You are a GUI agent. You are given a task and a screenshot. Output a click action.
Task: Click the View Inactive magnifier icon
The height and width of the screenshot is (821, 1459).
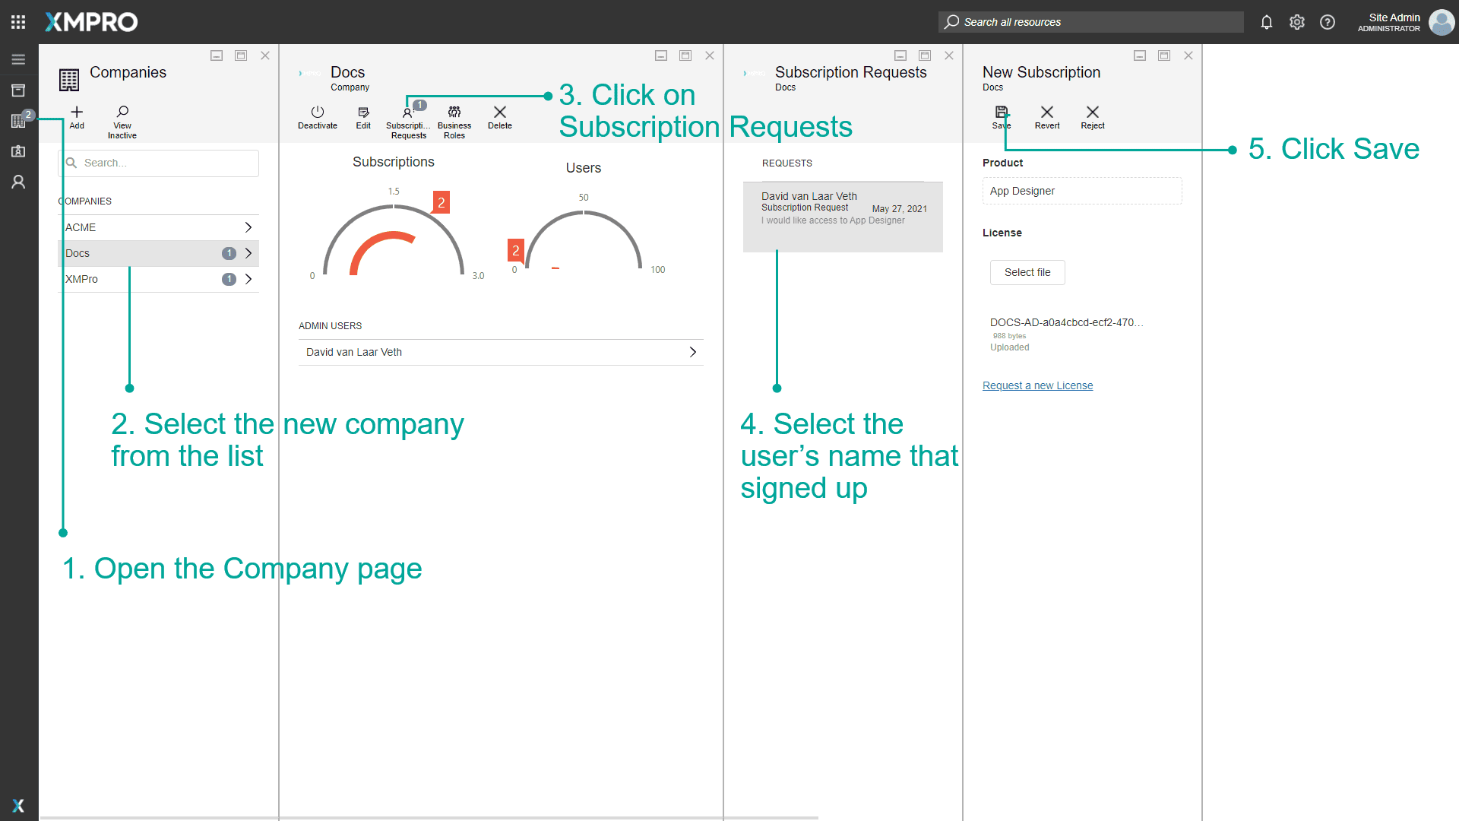(x=122, y=113)
